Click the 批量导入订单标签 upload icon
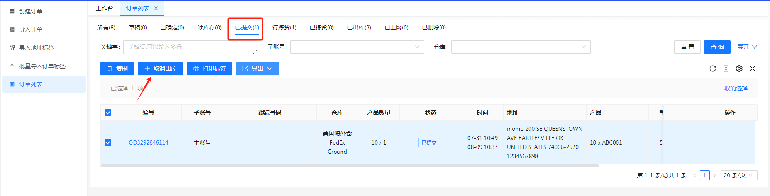The image size is (770, 196). [12, 66]
